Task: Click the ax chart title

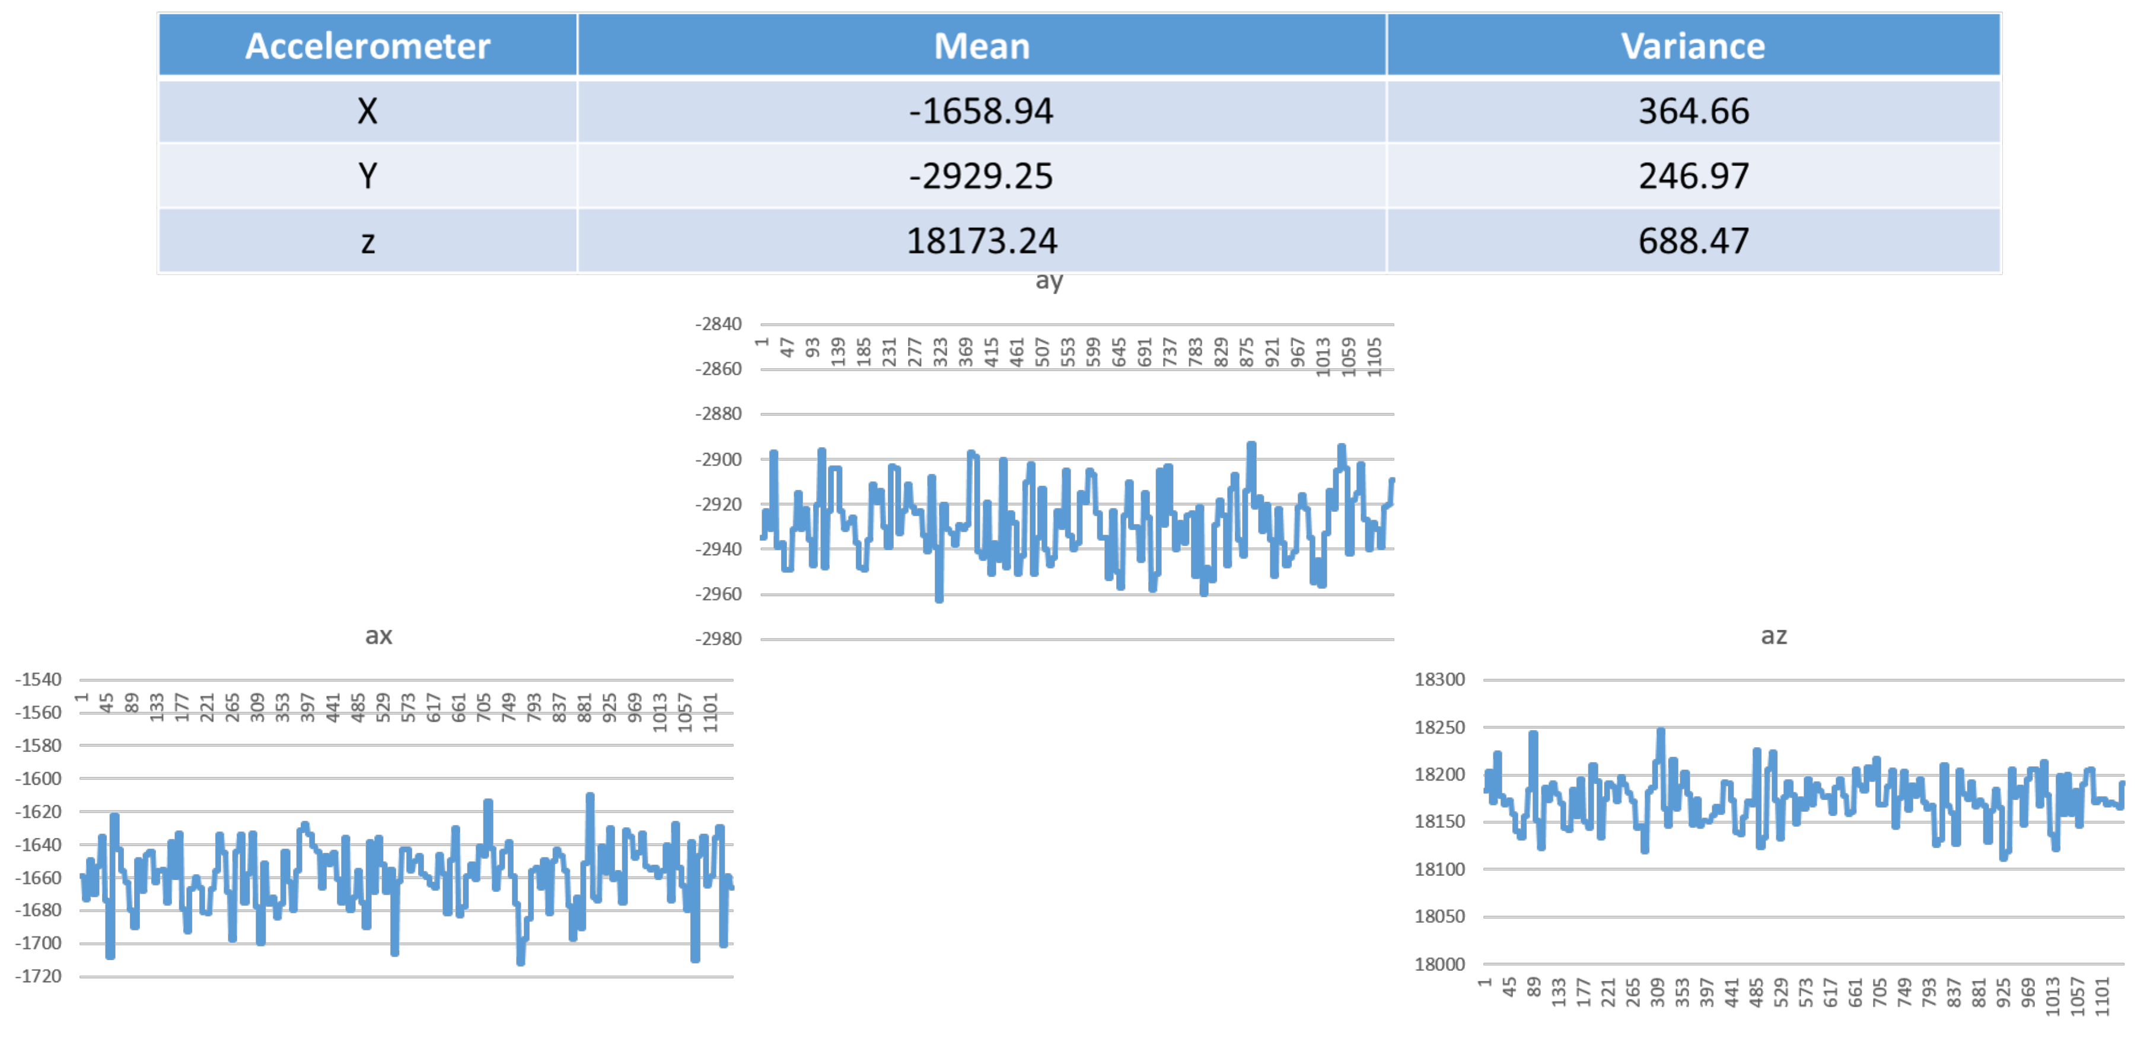Action: 378,636
